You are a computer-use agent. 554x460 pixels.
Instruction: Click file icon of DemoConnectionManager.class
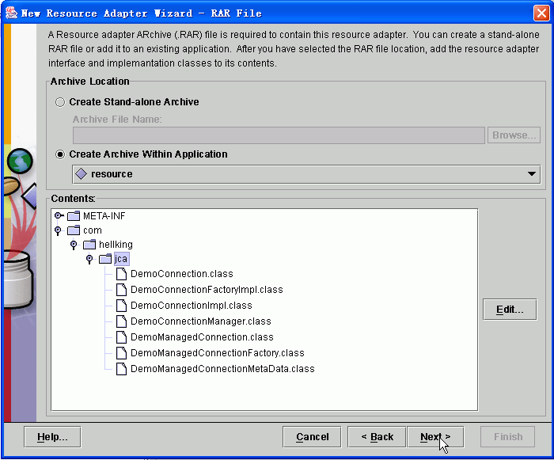pos(122,321)
